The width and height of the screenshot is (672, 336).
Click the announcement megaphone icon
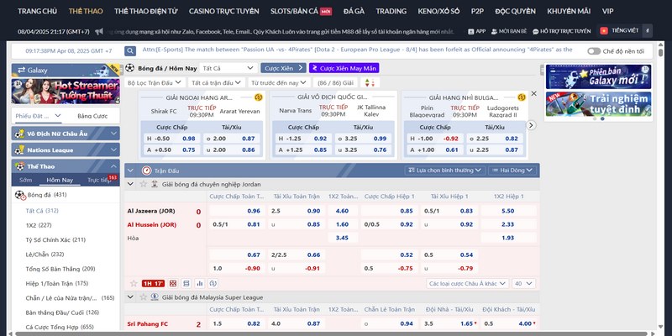[x=99, y=31]
